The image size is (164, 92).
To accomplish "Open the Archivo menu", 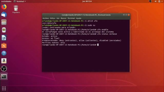I will tap(46, 18).
